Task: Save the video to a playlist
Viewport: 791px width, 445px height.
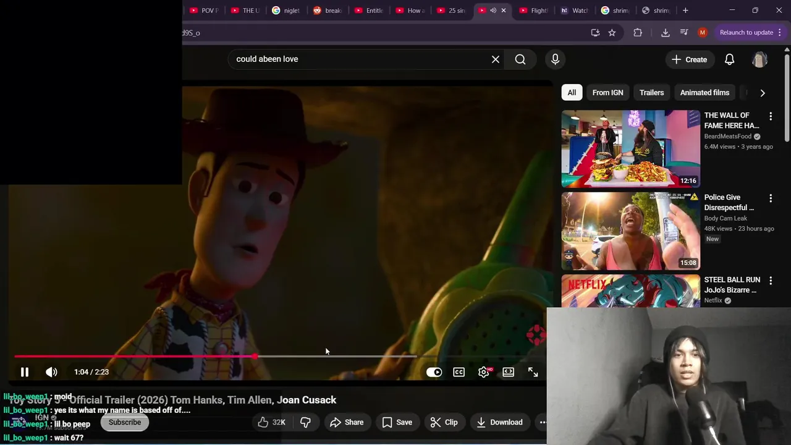Action: pyautogui.click(x=397, y=422)
